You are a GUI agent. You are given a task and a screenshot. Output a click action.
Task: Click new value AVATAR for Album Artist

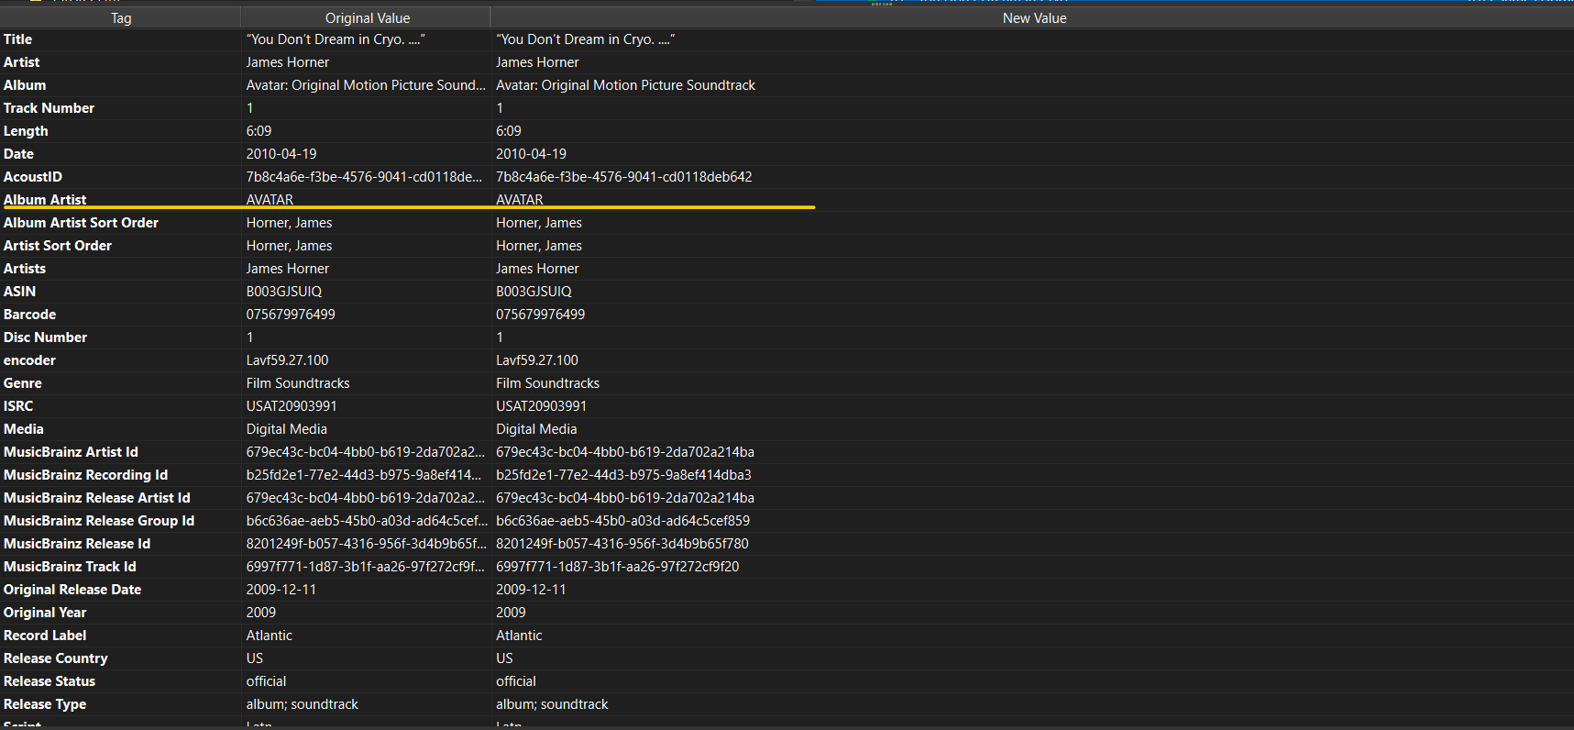coord(520,200)
